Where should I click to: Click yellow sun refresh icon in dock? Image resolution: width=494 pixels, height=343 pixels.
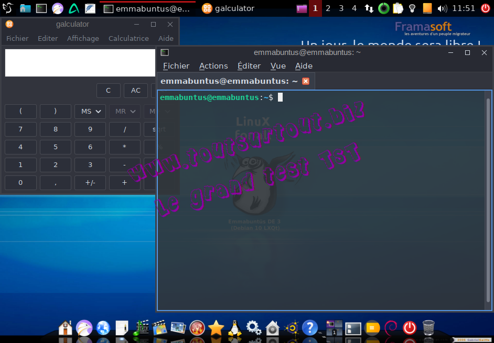(292, 328)
